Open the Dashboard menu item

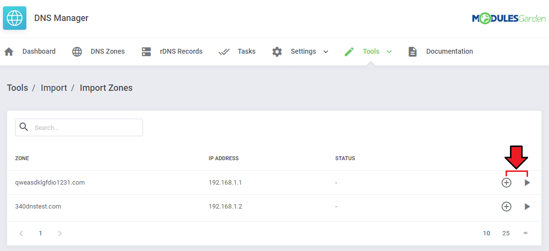(x=39, y=52)
